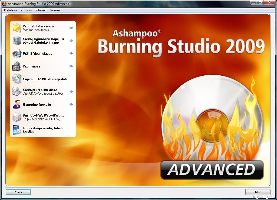Close the Ashampoo Burning Studio window

click(269, 2)
